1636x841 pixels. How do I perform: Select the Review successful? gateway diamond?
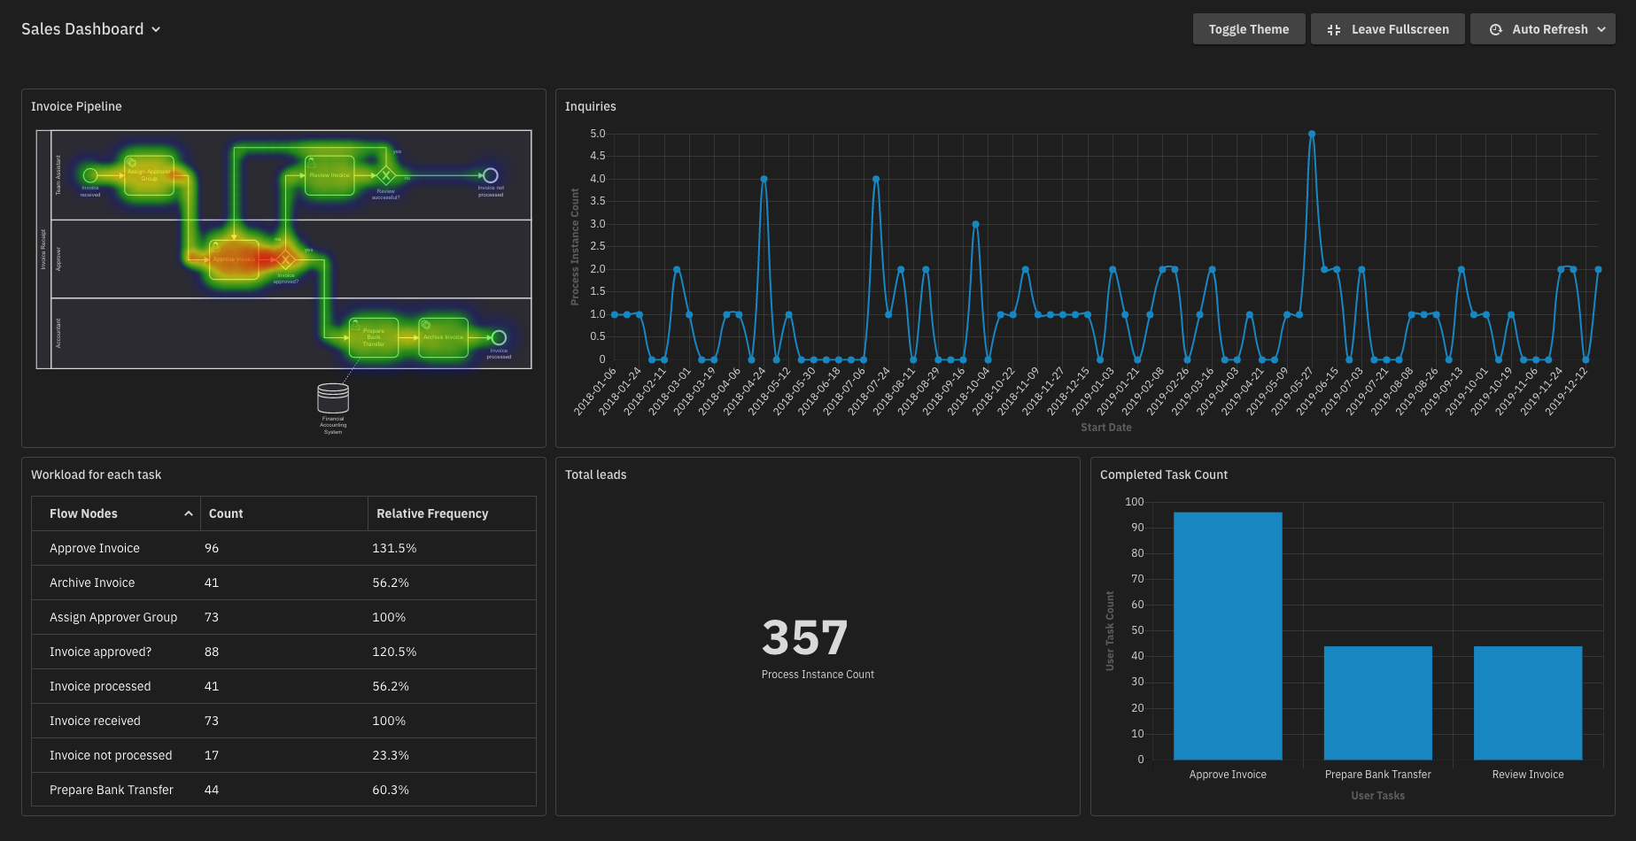(385, 175)
